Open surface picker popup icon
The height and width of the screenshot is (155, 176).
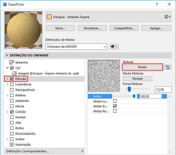pos(167,17)
